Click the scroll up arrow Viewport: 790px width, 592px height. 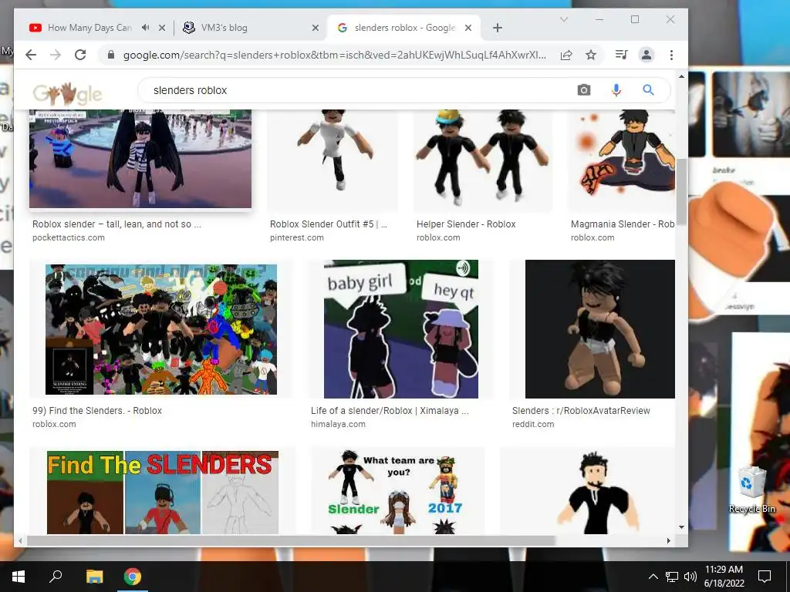pos(681,77)
